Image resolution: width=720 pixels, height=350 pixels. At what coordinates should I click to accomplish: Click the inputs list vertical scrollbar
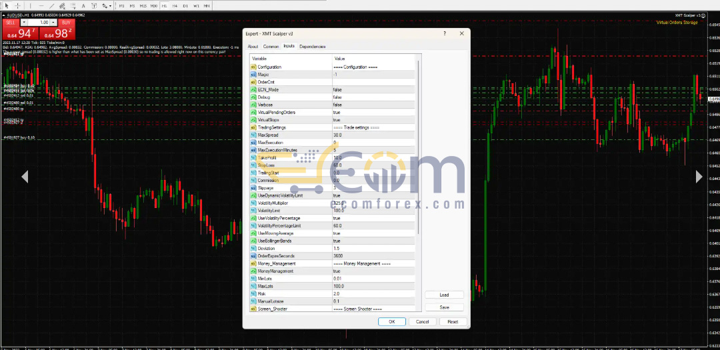click(418, 147)
